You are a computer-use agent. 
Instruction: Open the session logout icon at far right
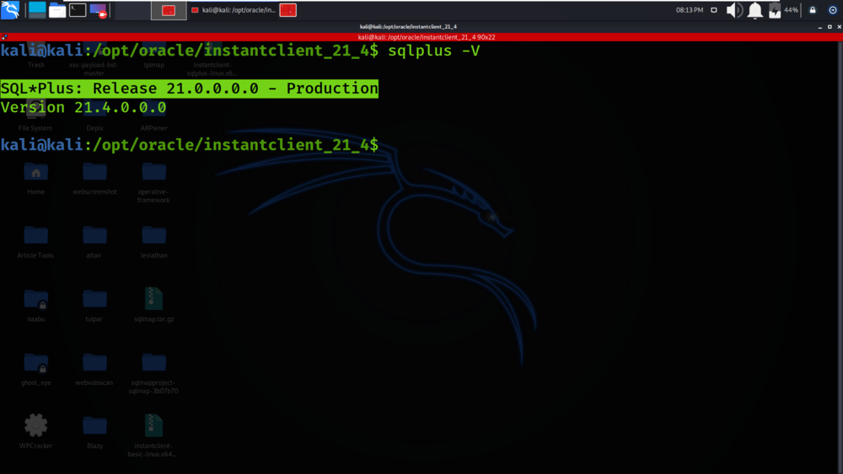click(832, 10)
